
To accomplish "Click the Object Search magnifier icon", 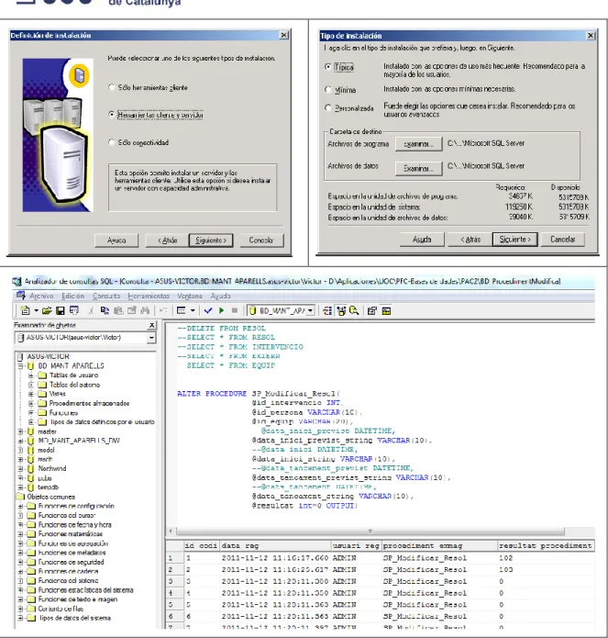I will pos(354,311).
